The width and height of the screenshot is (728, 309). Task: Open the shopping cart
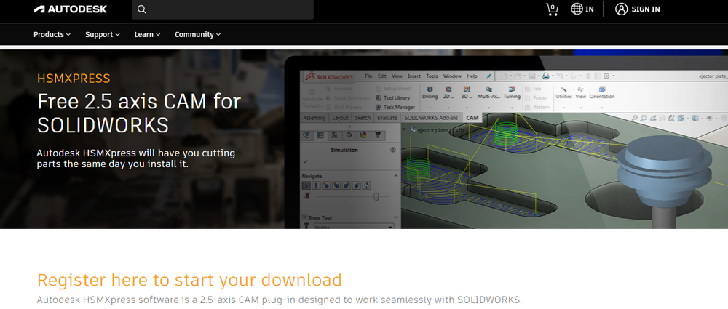pyautogui.click(x=552, y=9)
